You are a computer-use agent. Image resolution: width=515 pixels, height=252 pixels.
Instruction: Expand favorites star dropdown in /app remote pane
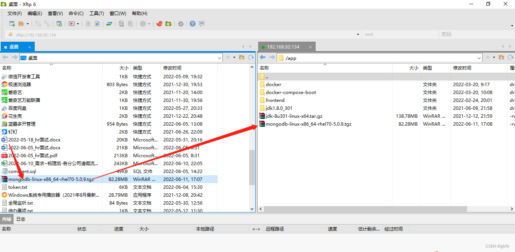click(x=494, y=58)
